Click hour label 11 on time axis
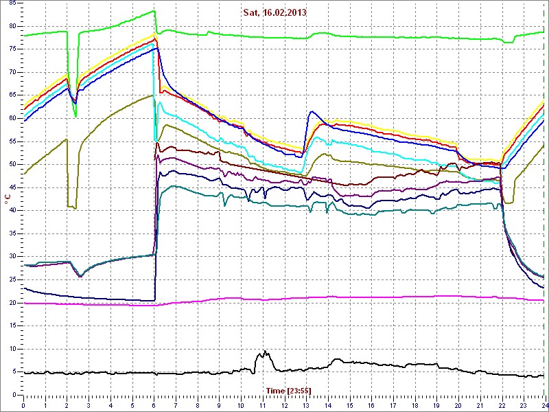 pyautogui.click(x=263, y=405)
